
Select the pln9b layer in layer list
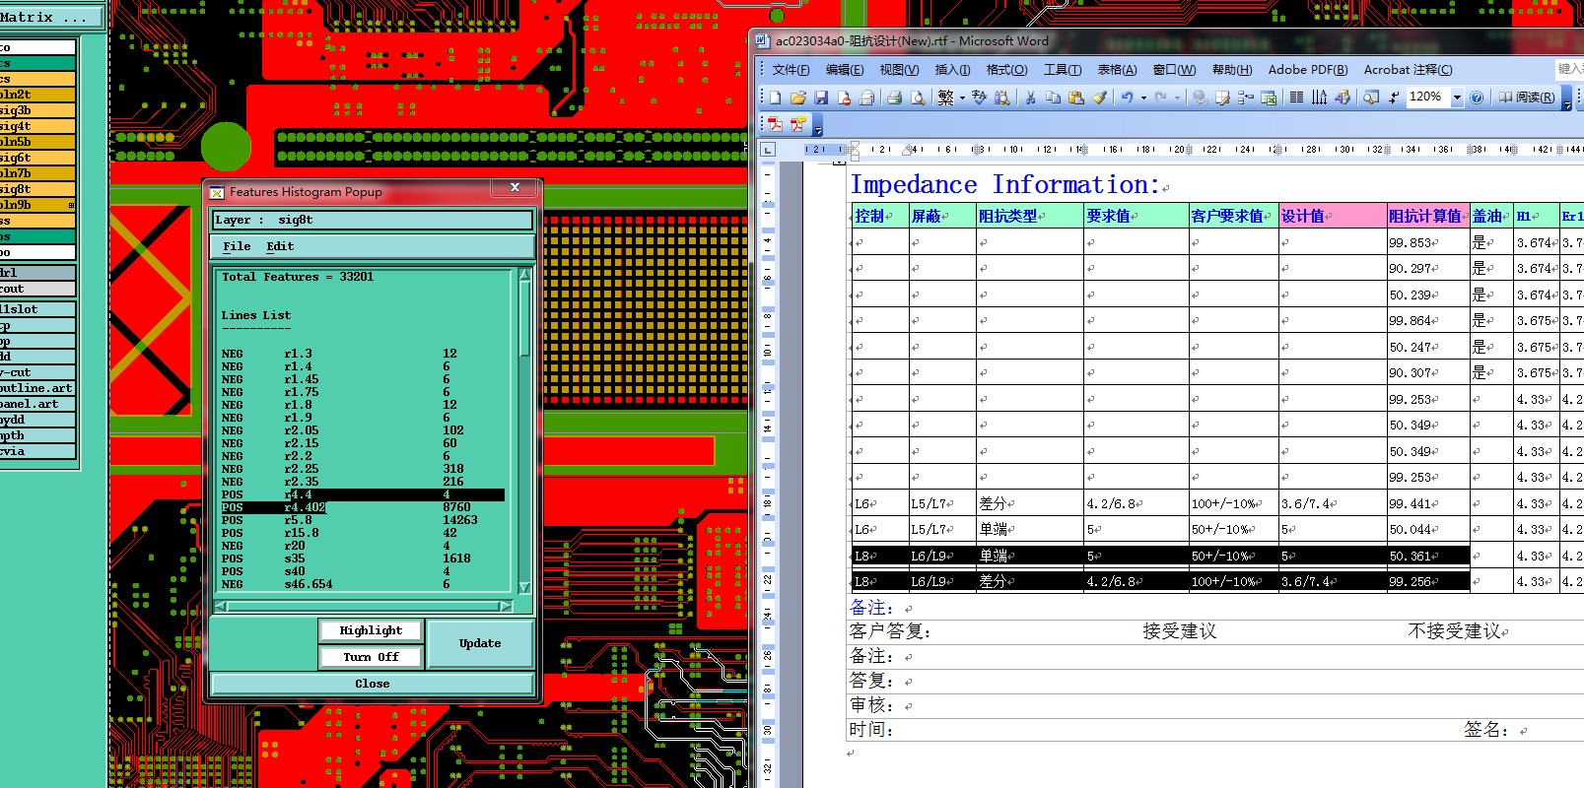[37, 205]
